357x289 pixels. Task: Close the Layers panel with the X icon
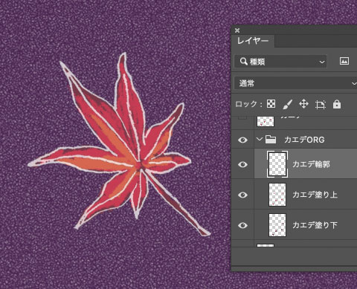point(237,30)
